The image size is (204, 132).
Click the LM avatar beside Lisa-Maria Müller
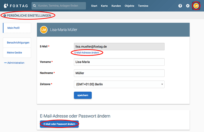pyautogui.click(x=43, y=30)
